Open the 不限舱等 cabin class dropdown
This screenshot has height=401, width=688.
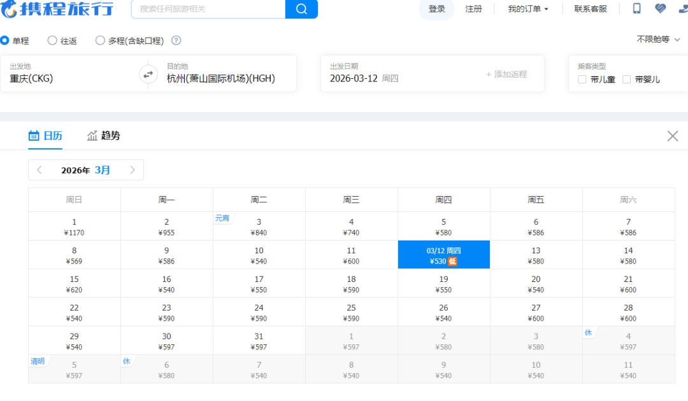pos(657,39)
